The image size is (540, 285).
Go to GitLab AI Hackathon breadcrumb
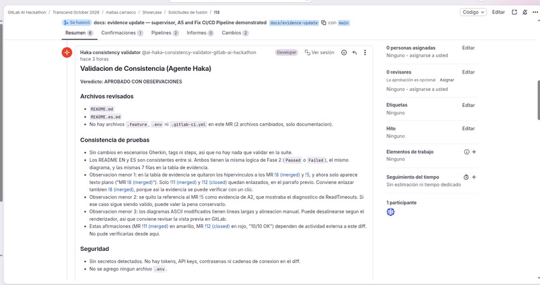tap(27, 12)
